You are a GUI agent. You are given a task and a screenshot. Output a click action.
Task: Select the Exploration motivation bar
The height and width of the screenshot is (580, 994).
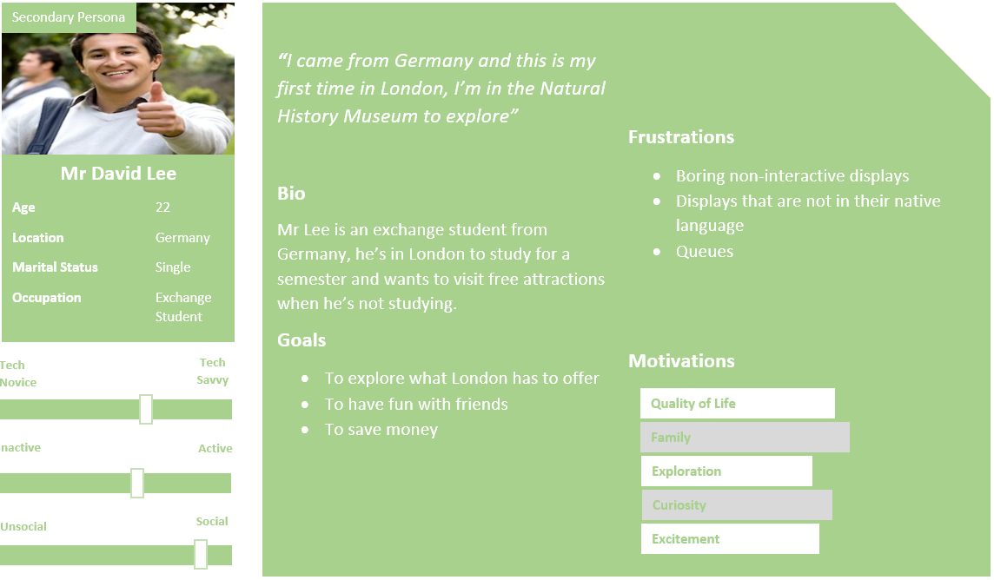point(726,471)
